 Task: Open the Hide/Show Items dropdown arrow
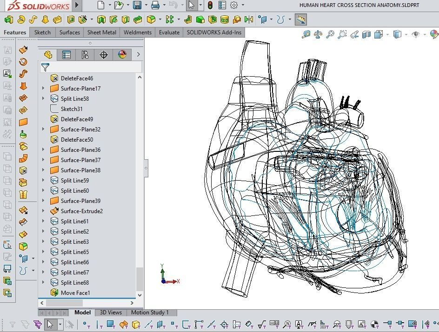425,35
